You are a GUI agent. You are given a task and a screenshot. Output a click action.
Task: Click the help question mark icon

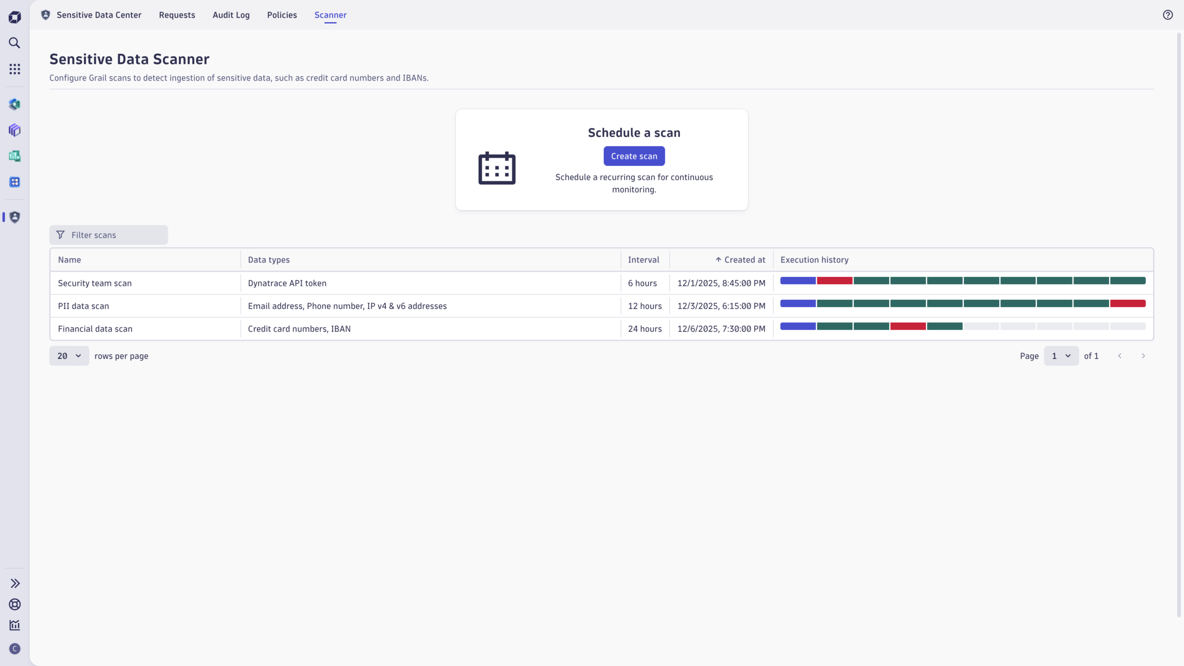point(1168,15)
